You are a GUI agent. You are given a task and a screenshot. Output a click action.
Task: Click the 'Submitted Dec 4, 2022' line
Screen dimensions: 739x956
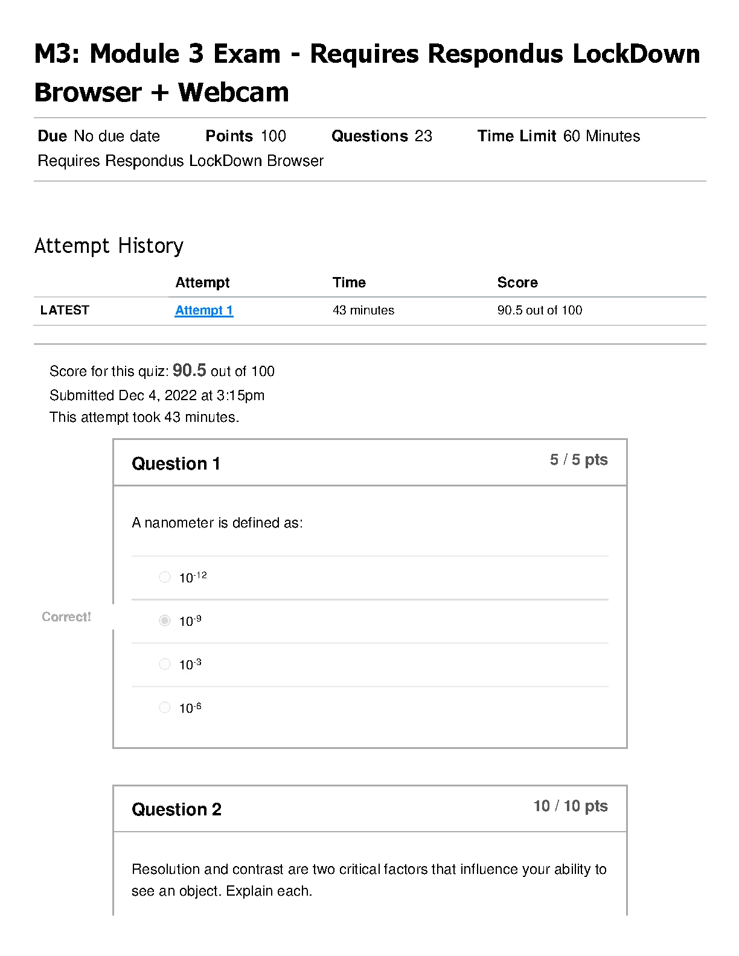pos(157,395)
